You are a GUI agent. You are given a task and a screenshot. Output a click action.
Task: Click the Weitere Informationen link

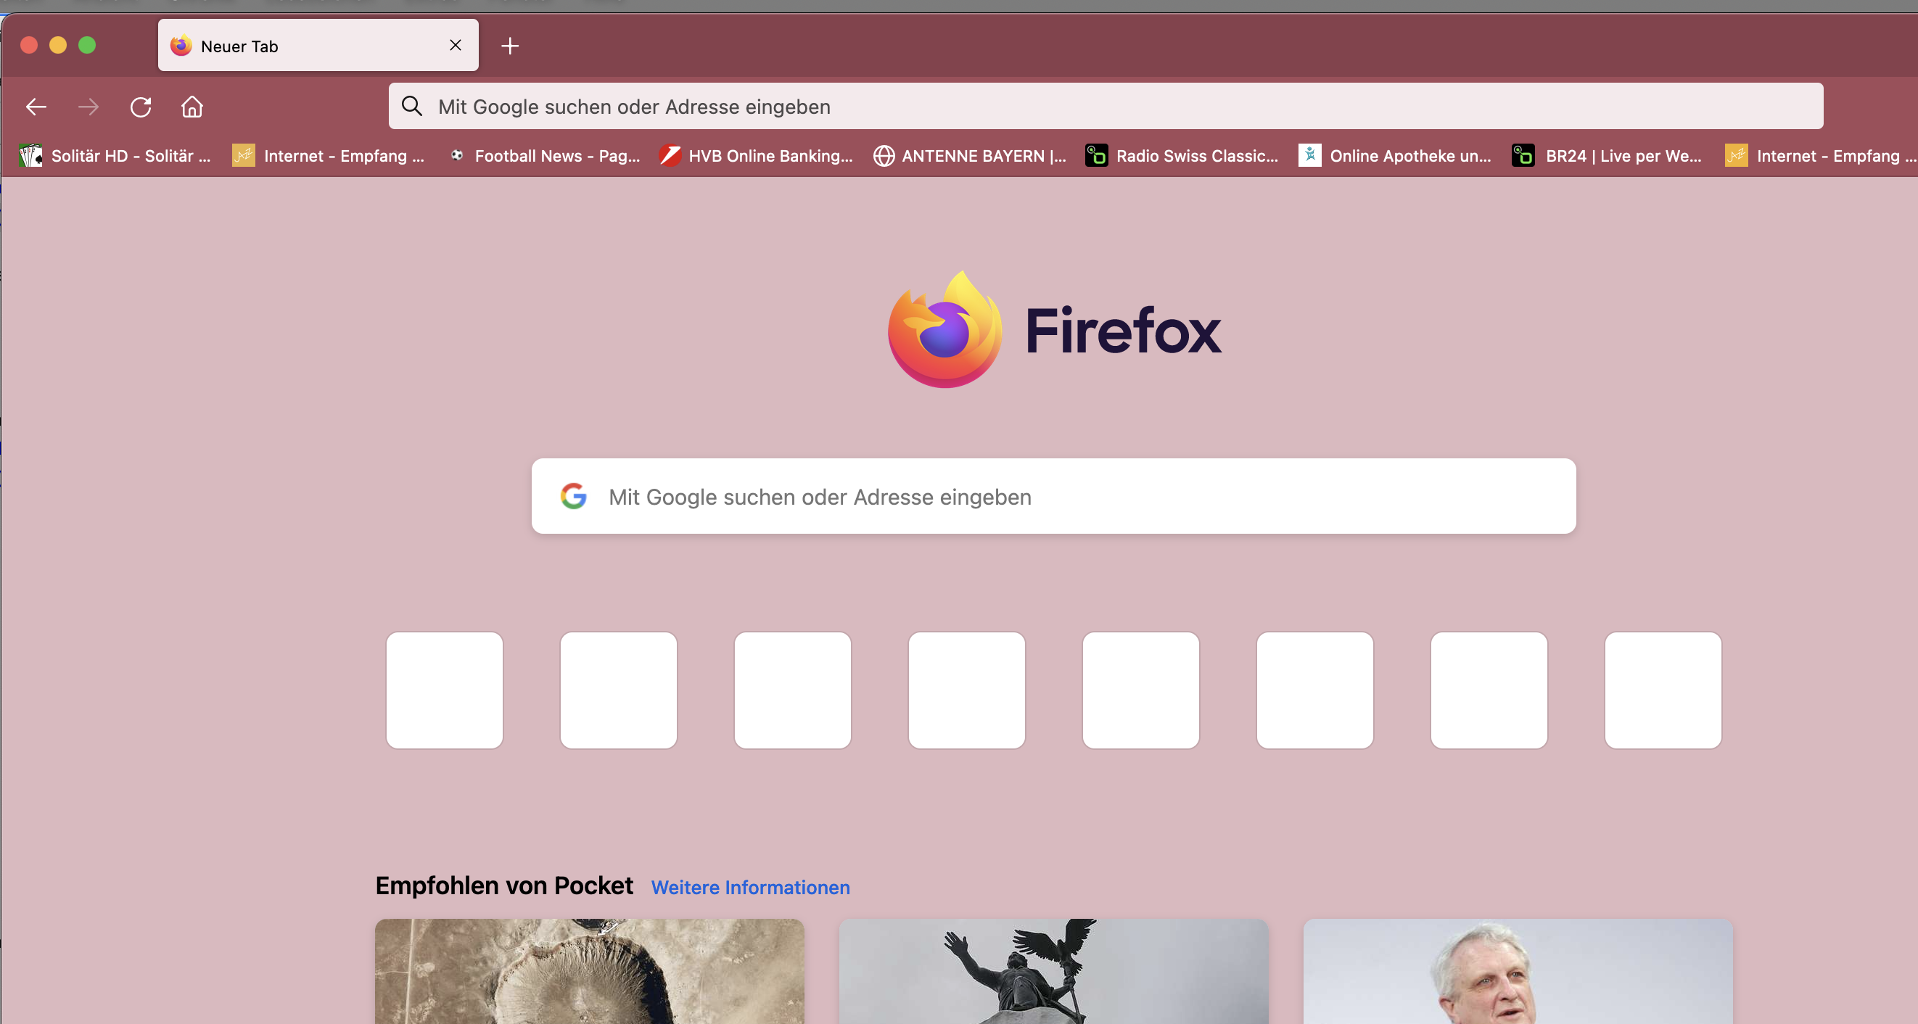pos(750,887)
